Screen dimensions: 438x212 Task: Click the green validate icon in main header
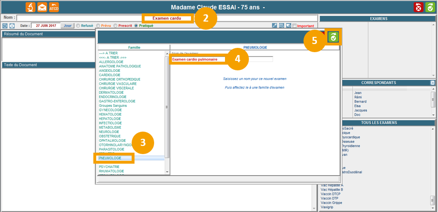coord(430,7)
